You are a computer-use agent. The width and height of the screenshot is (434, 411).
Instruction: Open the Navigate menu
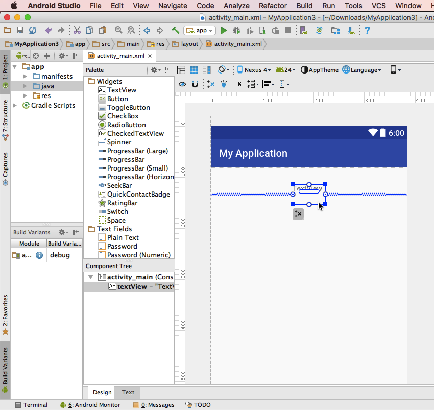tap(173, 6)
